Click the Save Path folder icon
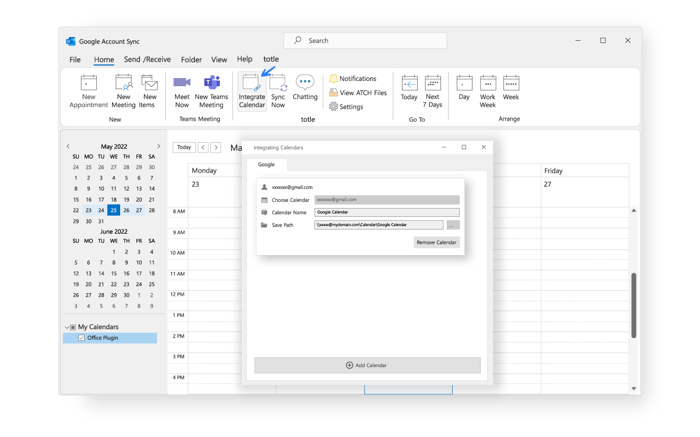 click(x=264, y=225)
